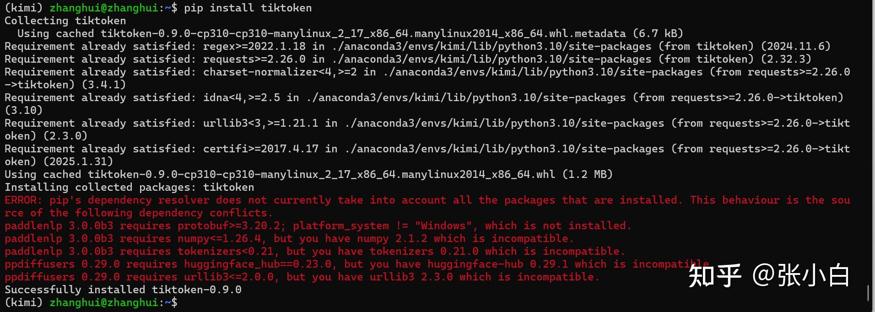875x312 pixels.
Task: Click the urllib3<=2.0.0 conflict text
Action: [x=228, y=277]
